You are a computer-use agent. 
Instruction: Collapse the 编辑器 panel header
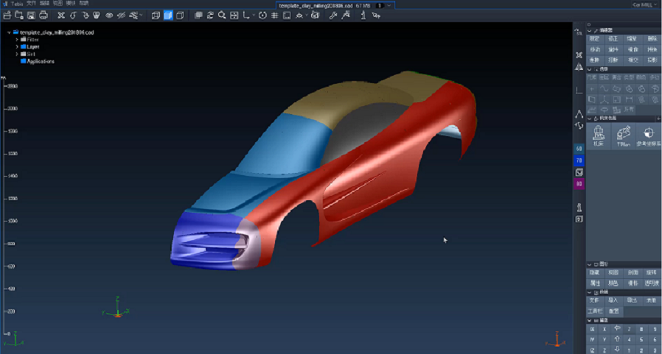coord(589,30)
